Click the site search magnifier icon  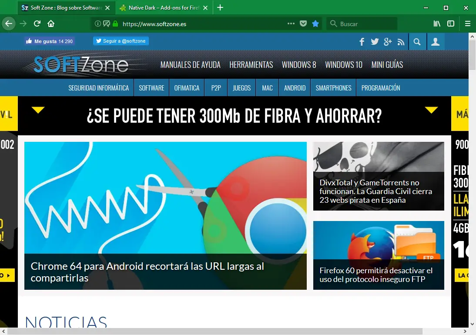tap(417, 42)
